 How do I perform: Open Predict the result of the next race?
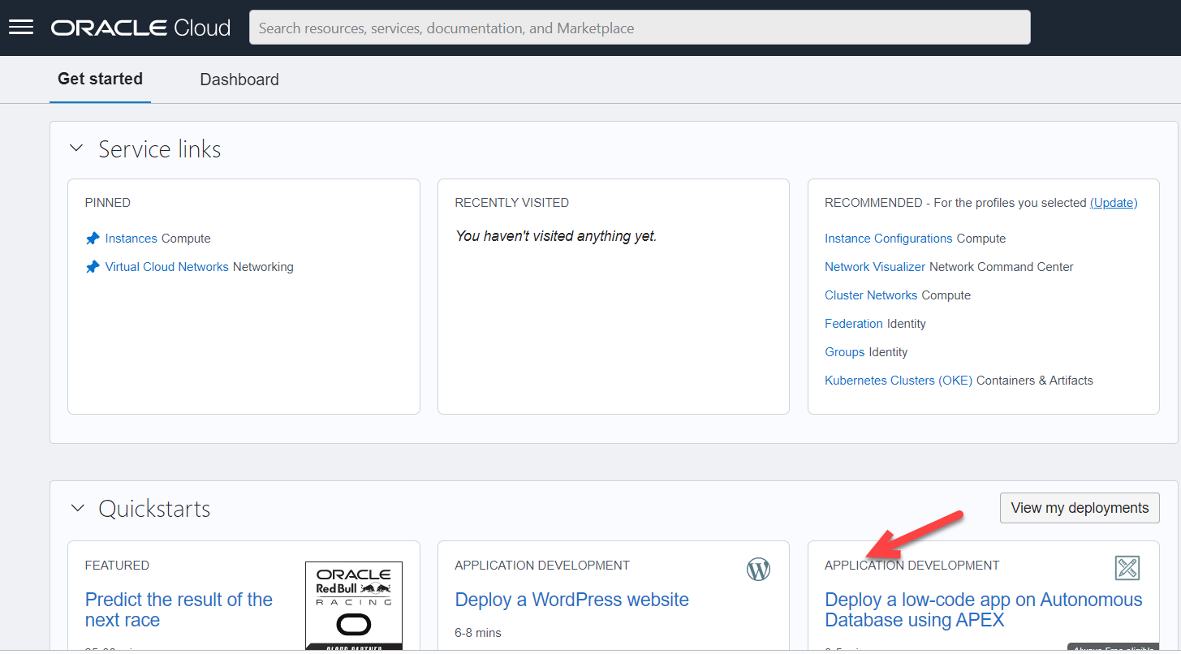click(x=179, y=609)
